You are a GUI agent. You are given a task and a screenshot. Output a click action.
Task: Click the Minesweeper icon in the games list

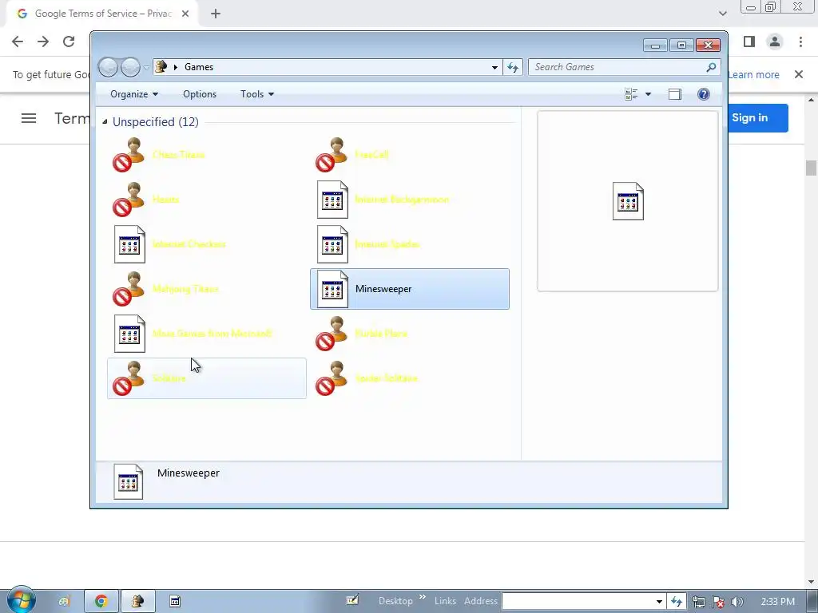point(332,289)
